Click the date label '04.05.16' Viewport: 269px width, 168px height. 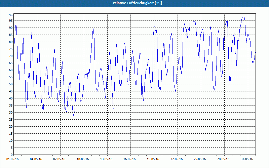point(36,159)
